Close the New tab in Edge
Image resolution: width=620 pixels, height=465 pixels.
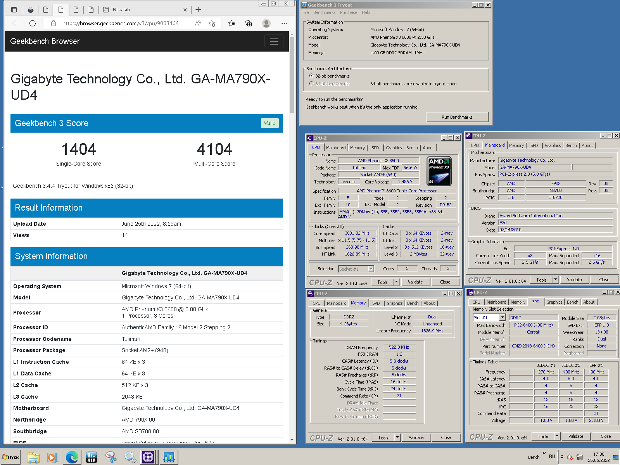185,10
